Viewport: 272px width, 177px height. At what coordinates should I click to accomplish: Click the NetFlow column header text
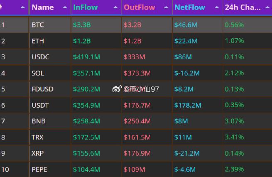tap(189, 7)
